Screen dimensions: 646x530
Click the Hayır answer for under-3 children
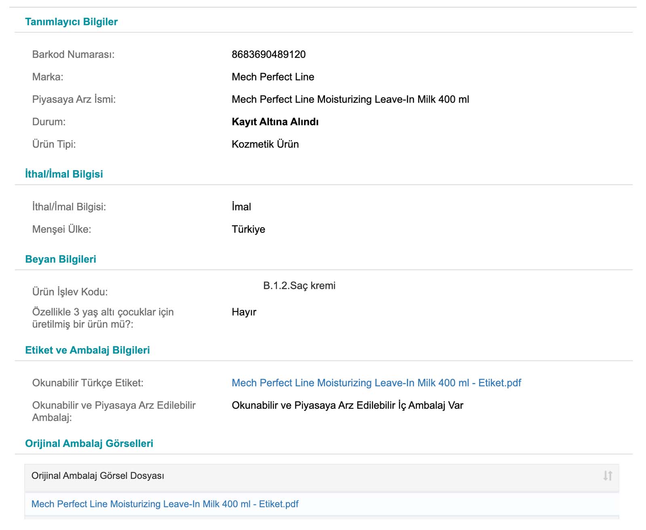pos(244,312)
